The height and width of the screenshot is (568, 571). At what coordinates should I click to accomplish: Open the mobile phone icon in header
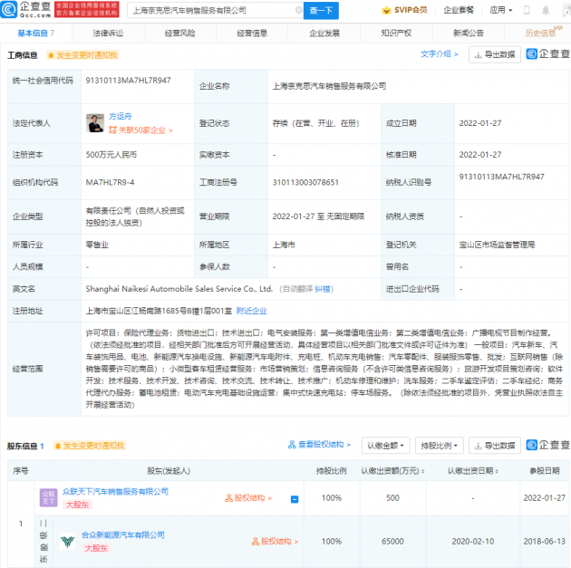click(x=527, y=10)
